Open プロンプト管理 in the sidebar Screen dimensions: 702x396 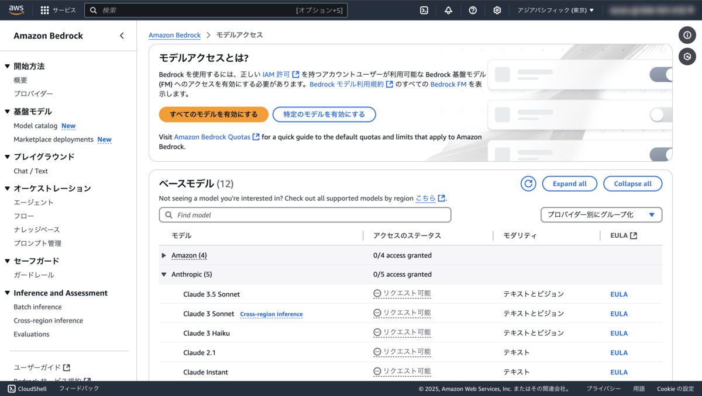click(x=37, y=243)
